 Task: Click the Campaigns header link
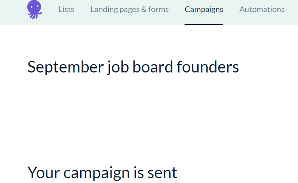[x=204, y=9]
